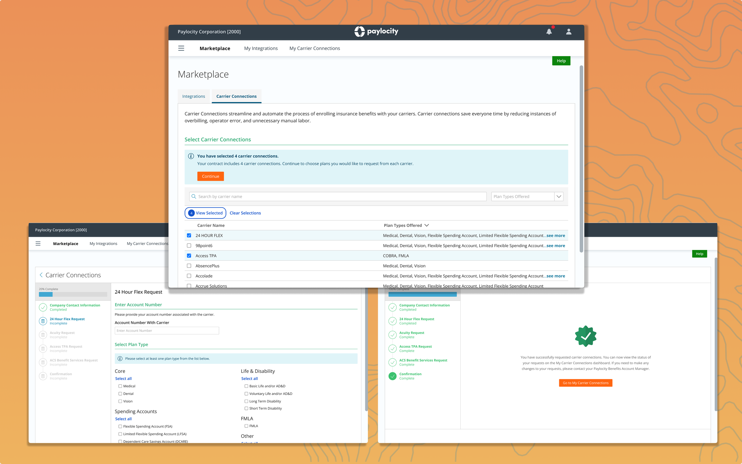This screenshot has width=742, height=464.
Task: Switch to the Integrations tab
Action: tap(194, 96)
